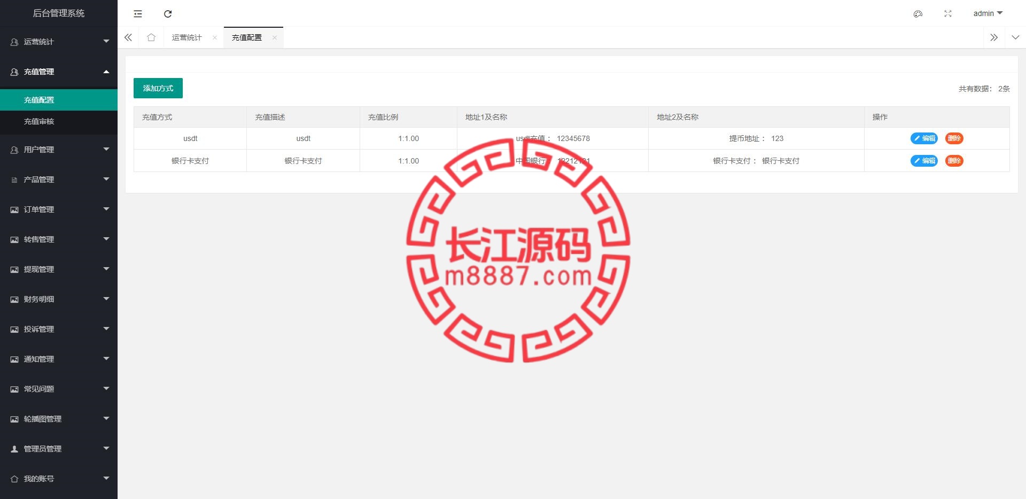
Task: Expand 运营统计 sidebar menu
Action: pos(59,42)
